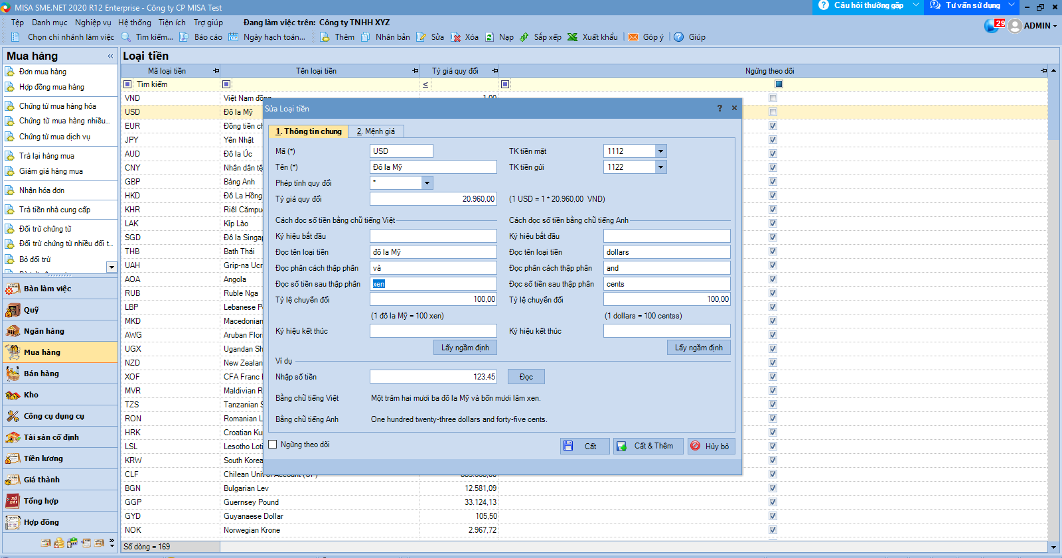1062x558 pixels.
Task: Expand the Mua hàng list scroll-down arrow
Action: click(x=112, y=267)
